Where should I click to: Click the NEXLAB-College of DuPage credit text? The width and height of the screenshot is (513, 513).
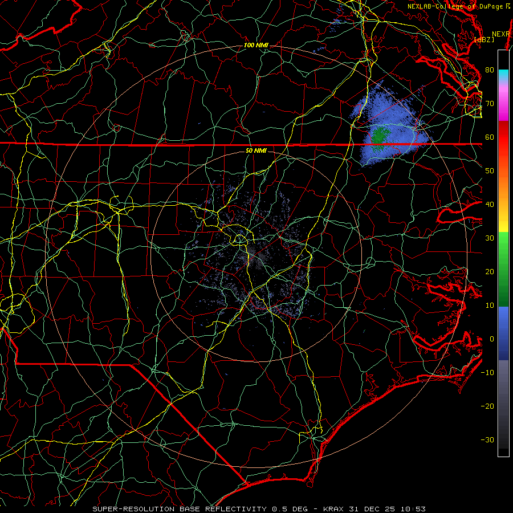[x=455, y=6]
